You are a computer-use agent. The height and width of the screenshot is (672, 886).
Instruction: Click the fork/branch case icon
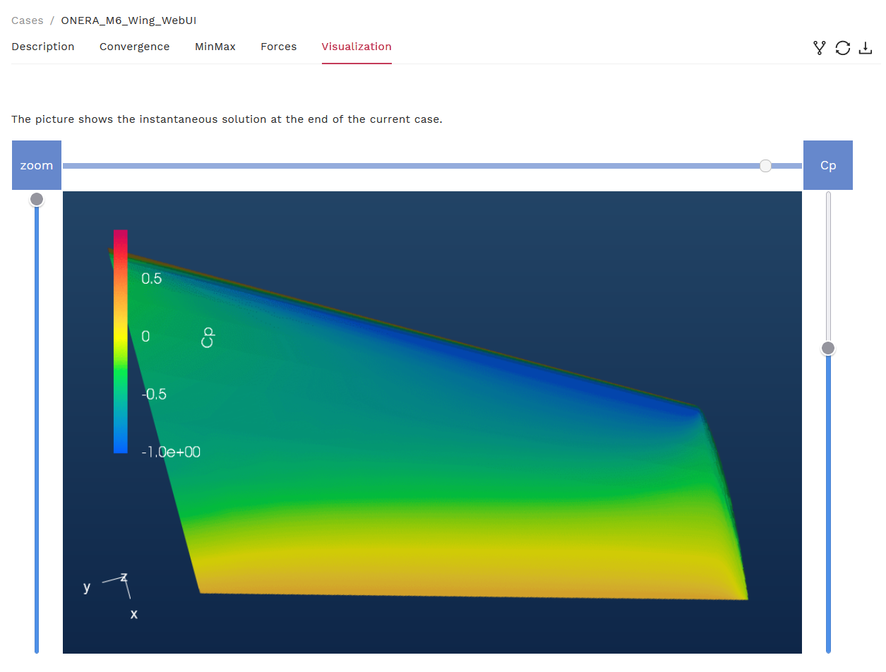point(819,48)
